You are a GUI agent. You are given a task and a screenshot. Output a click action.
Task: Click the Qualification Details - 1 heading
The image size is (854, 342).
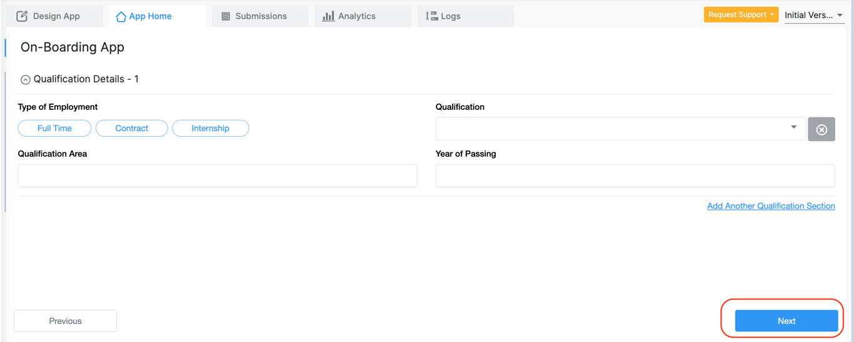[x=86, y=79]
